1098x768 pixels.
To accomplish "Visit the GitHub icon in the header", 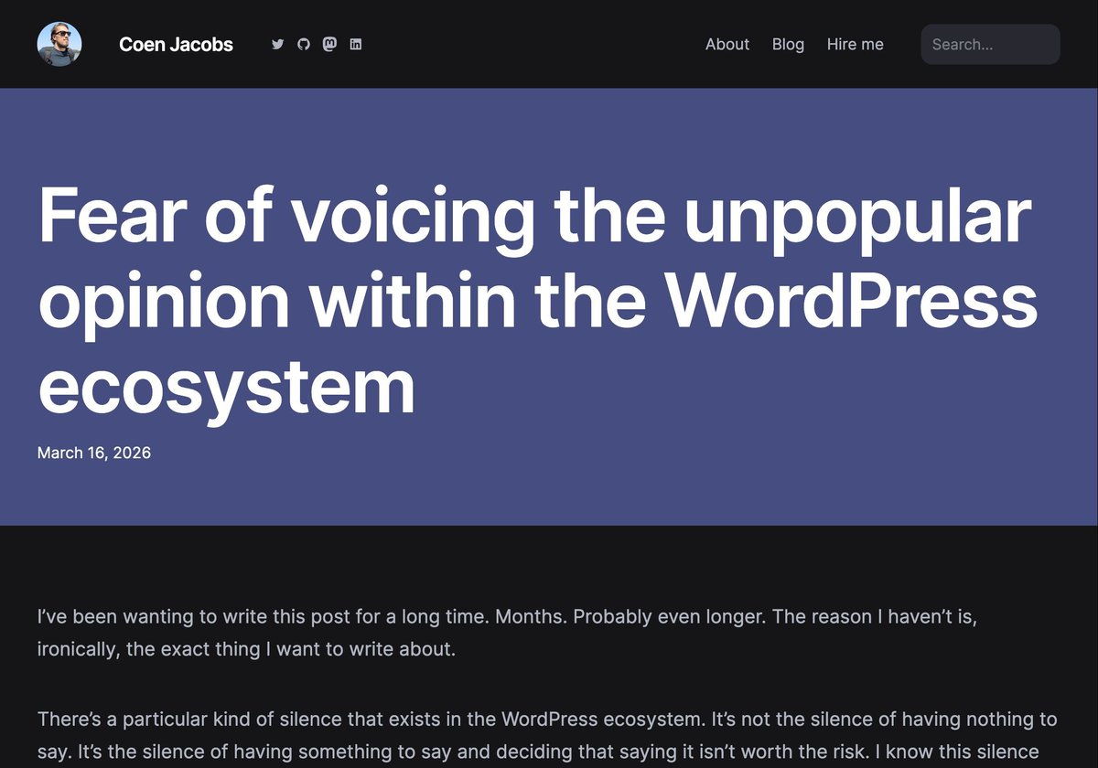I will coord(303,43).
